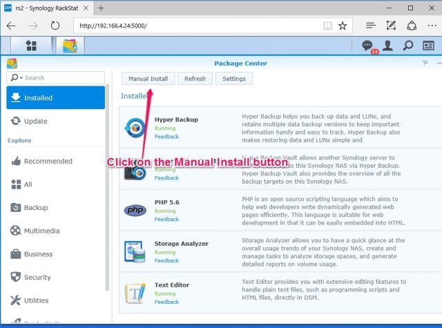Click the Package Center window logo icon

[x=12, y=64]
